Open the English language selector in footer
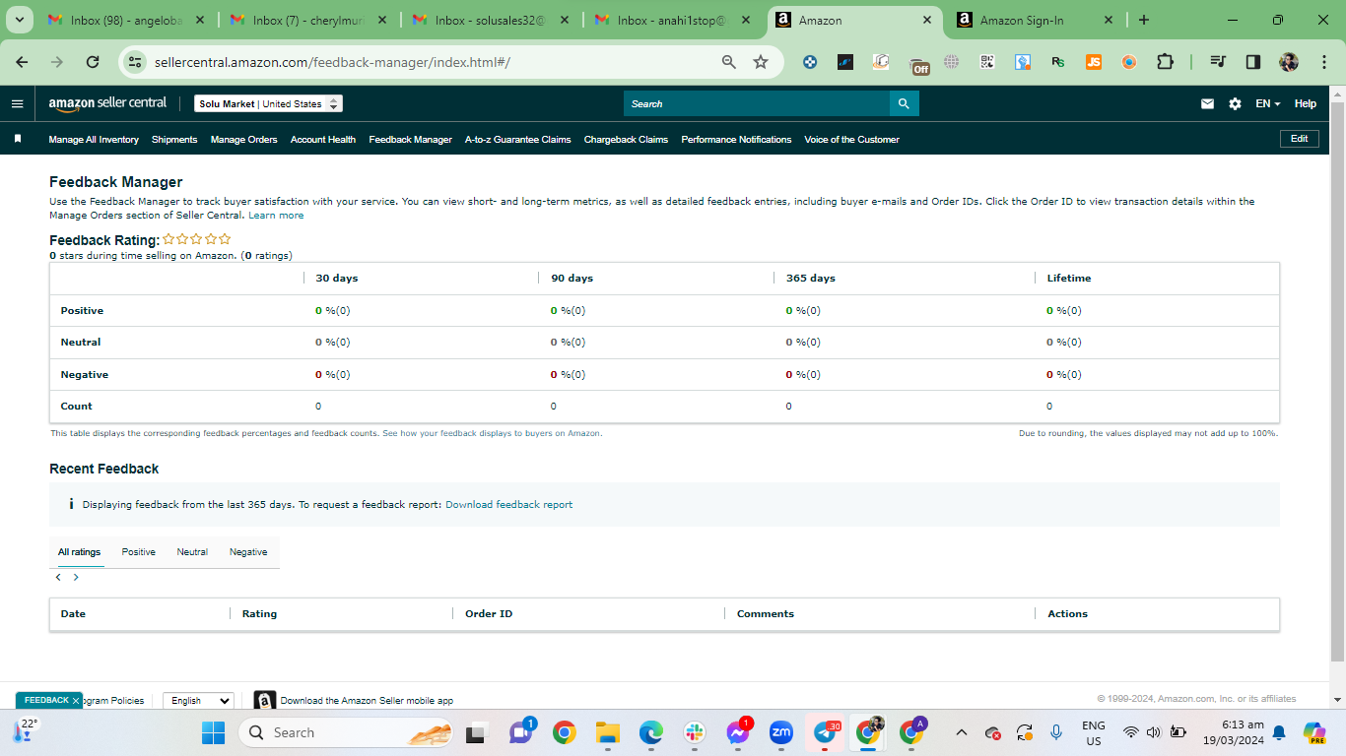 coord(198,700)
